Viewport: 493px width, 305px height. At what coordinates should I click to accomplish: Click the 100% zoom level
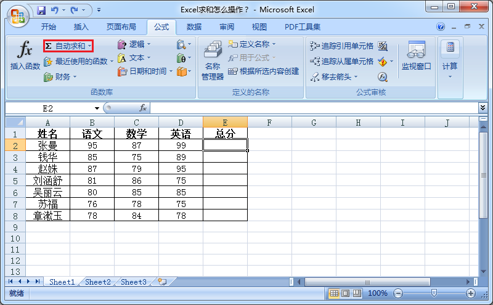[378, 293]
